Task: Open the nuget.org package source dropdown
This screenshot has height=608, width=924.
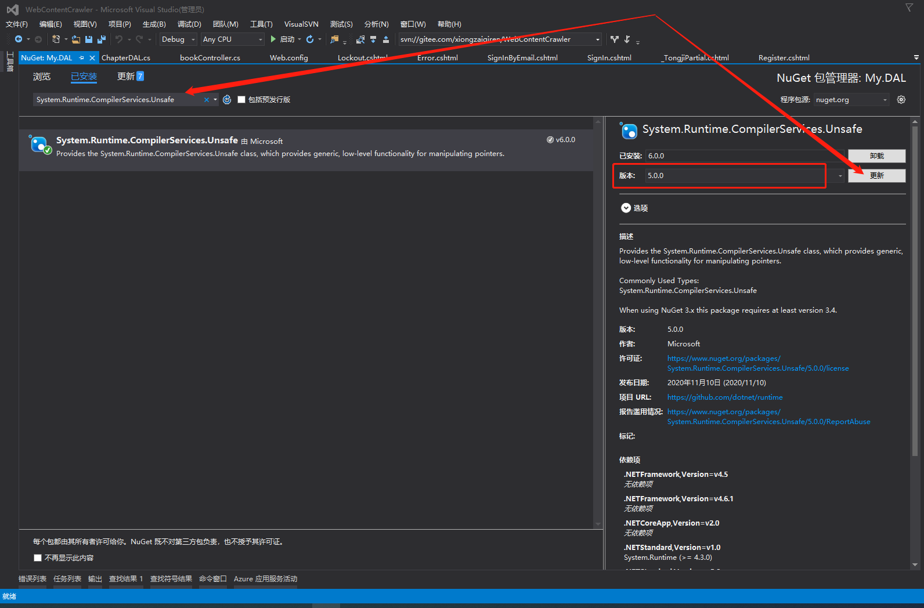Action: (x=851, y=100)
